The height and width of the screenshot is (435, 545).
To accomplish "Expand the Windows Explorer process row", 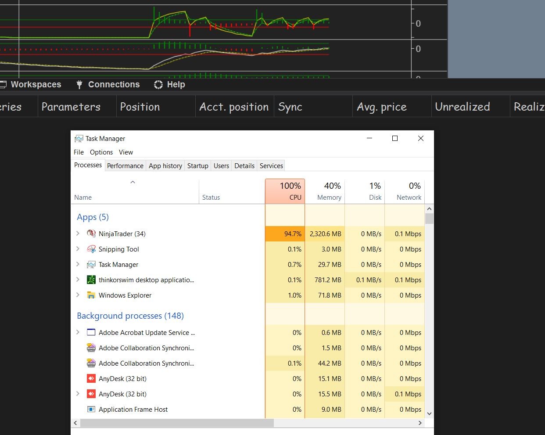I will [x=78, y=295].
